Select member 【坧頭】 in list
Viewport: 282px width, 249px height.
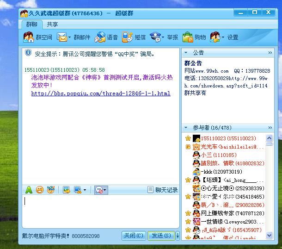224,180
